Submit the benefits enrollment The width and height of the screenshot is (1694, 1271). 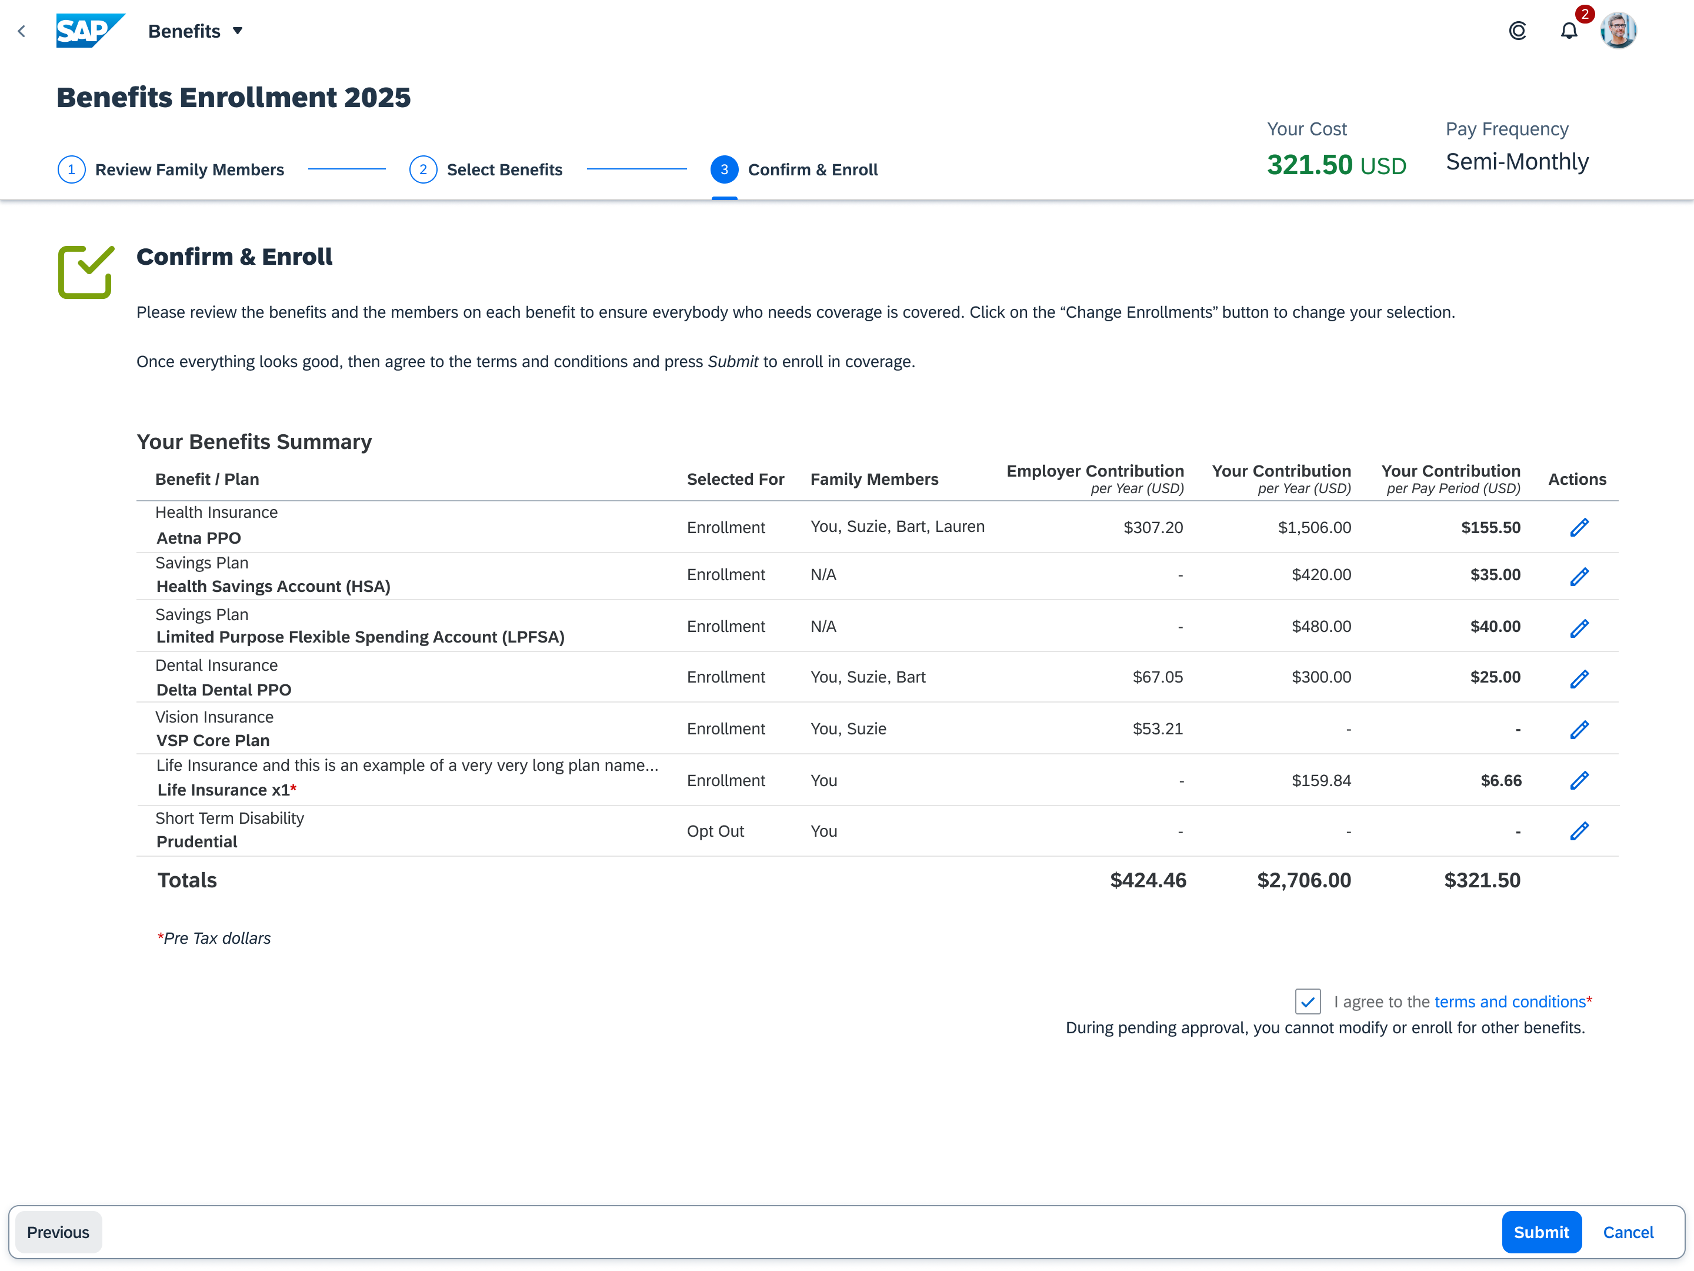pos(1542,1232)
